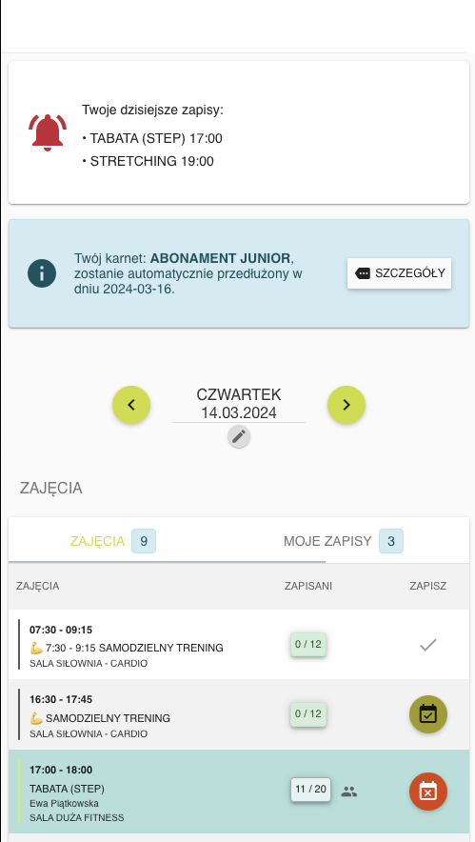This screenshot has width=475, height=842.
Task: Switch to the MOJE ZAPISY tab
Action: [x=344, y=541]
